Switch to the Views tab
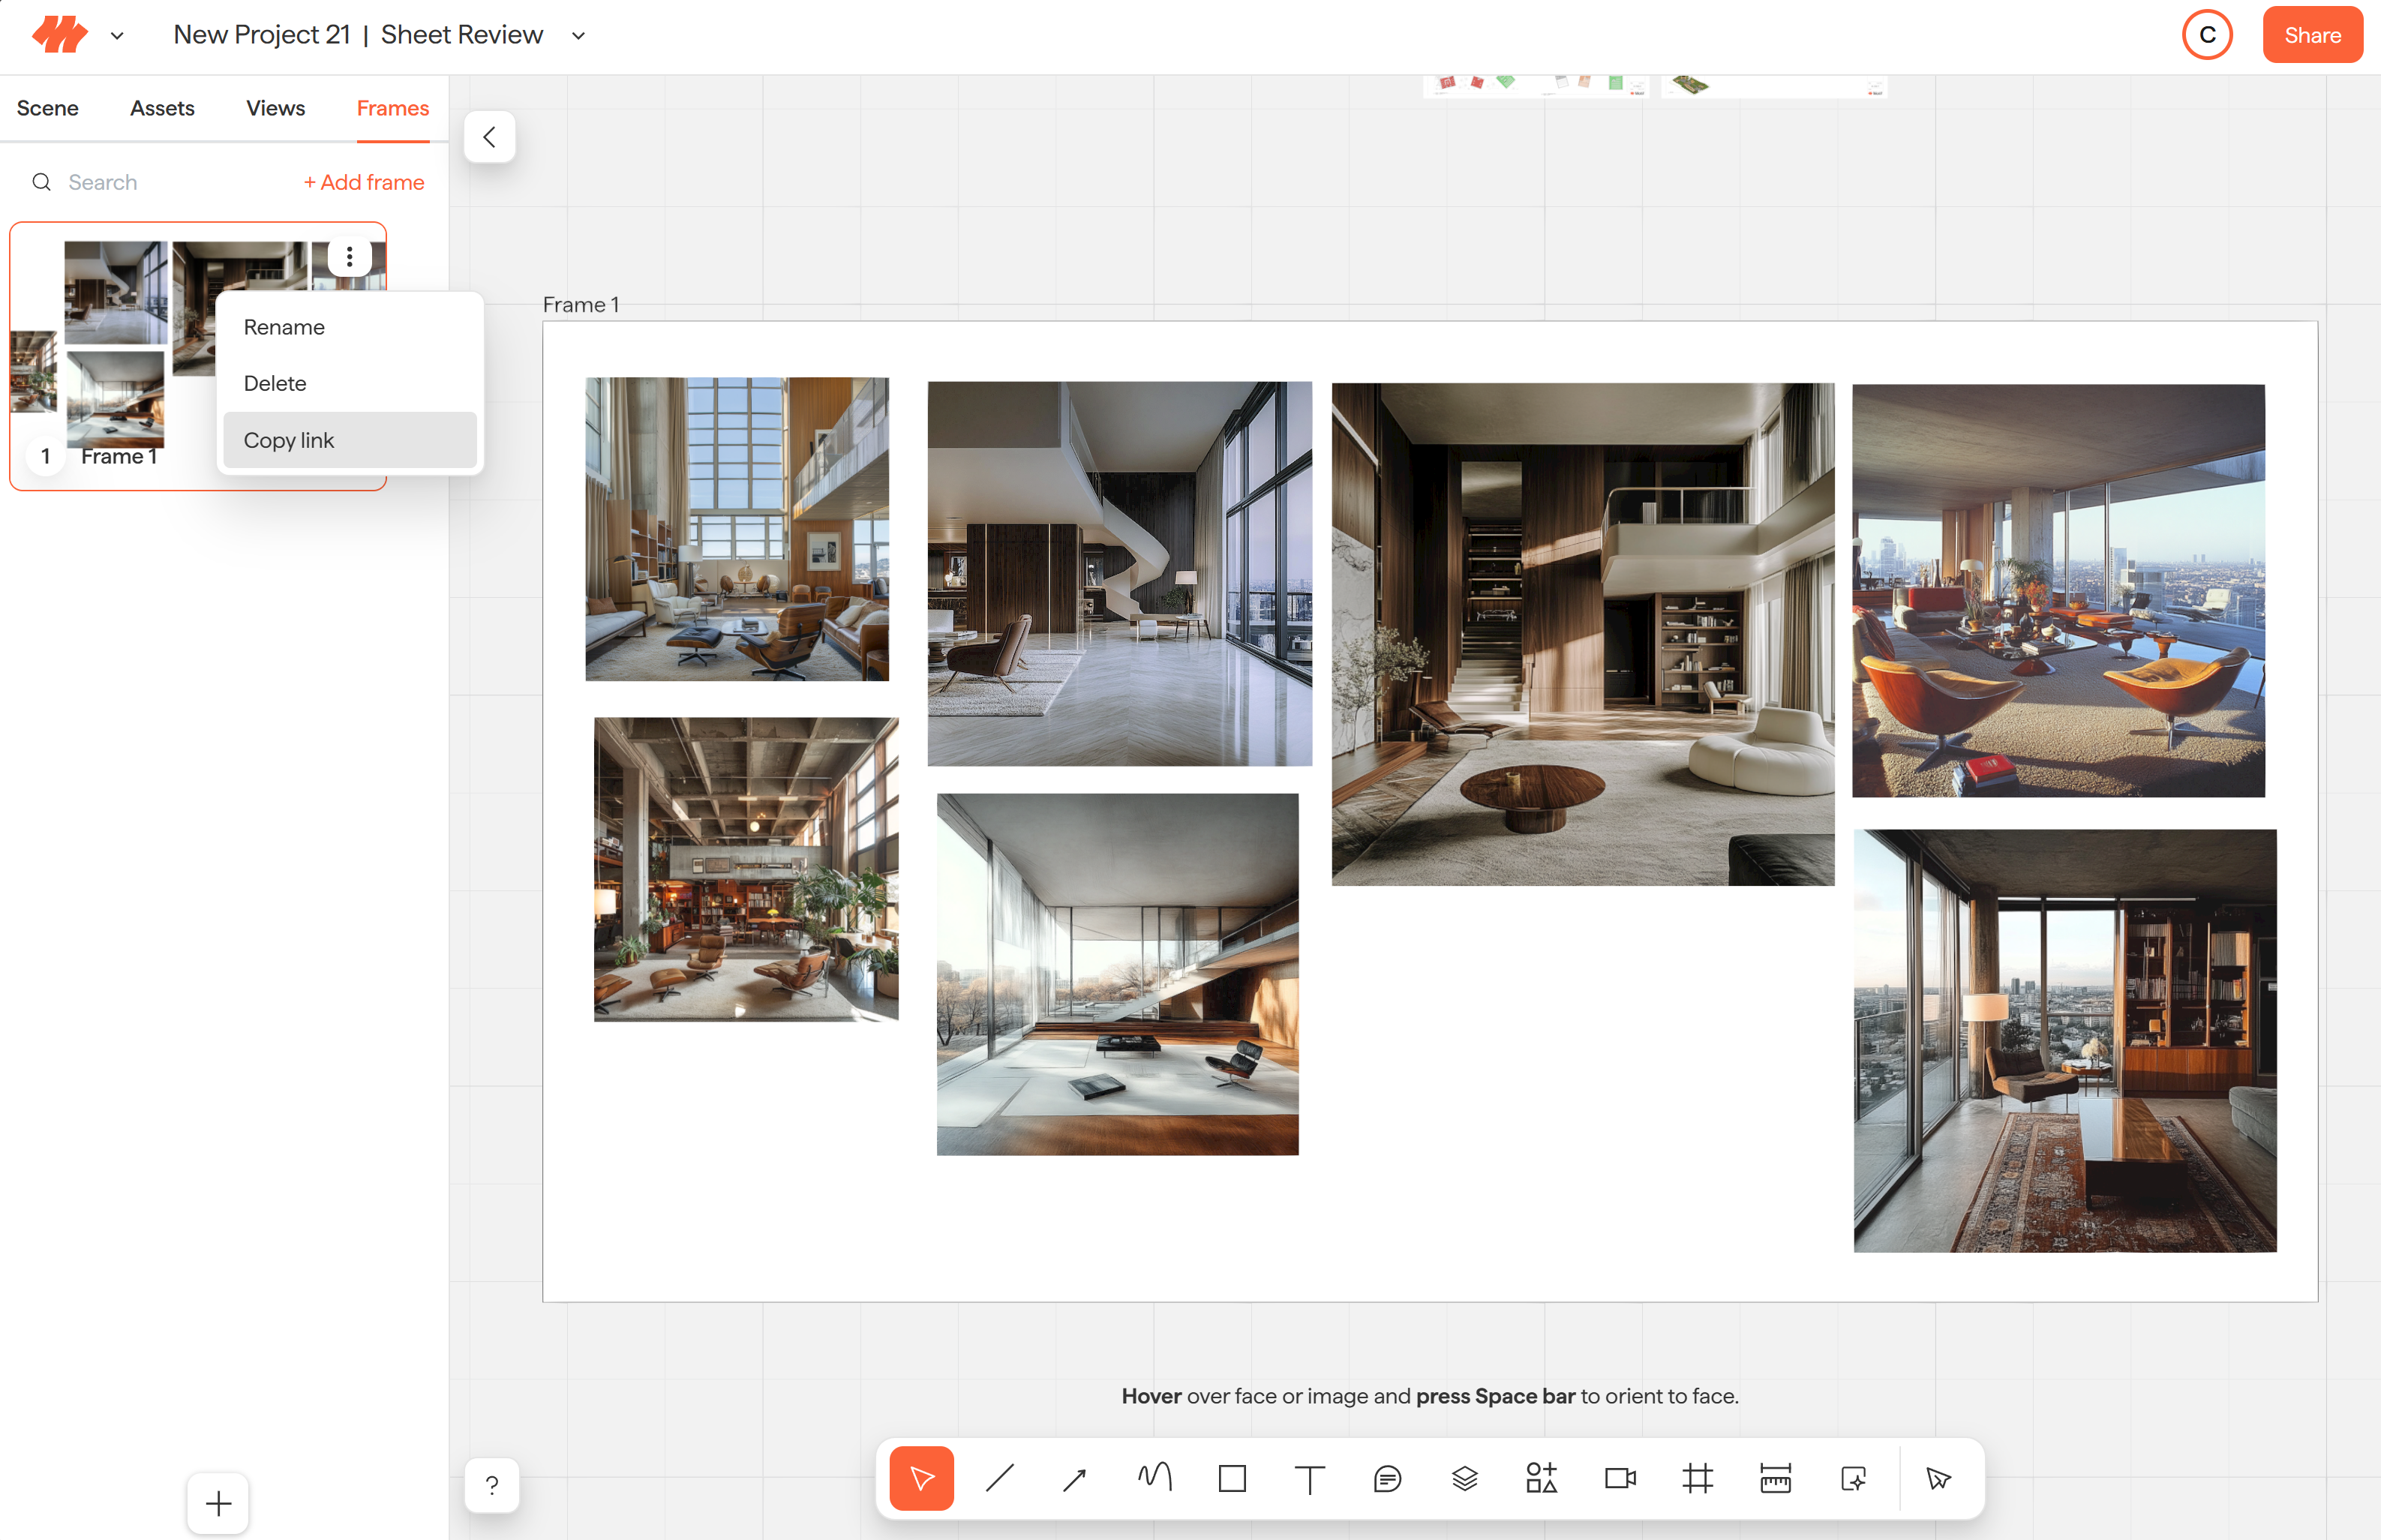2381x1540 pixels. [x=275, y=108]
